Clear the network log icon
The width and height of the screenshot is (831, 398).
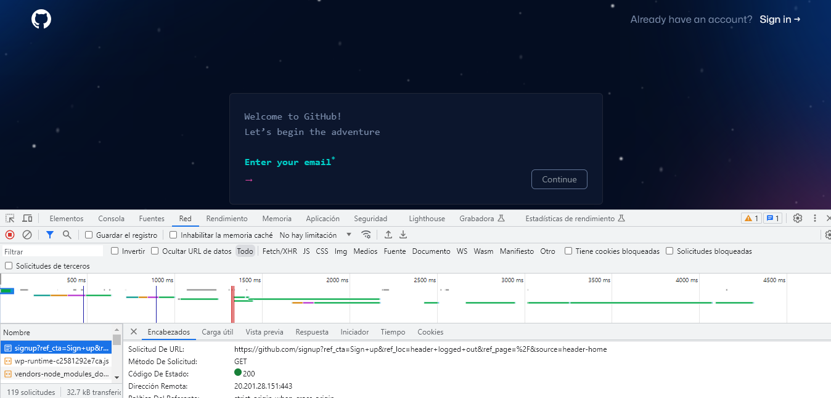27,235
